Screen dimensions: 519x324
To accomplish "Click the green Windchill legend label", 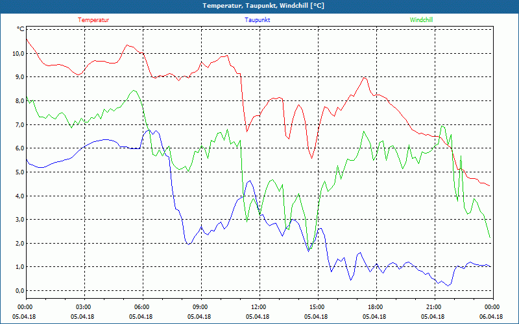I will pos(421,20).
